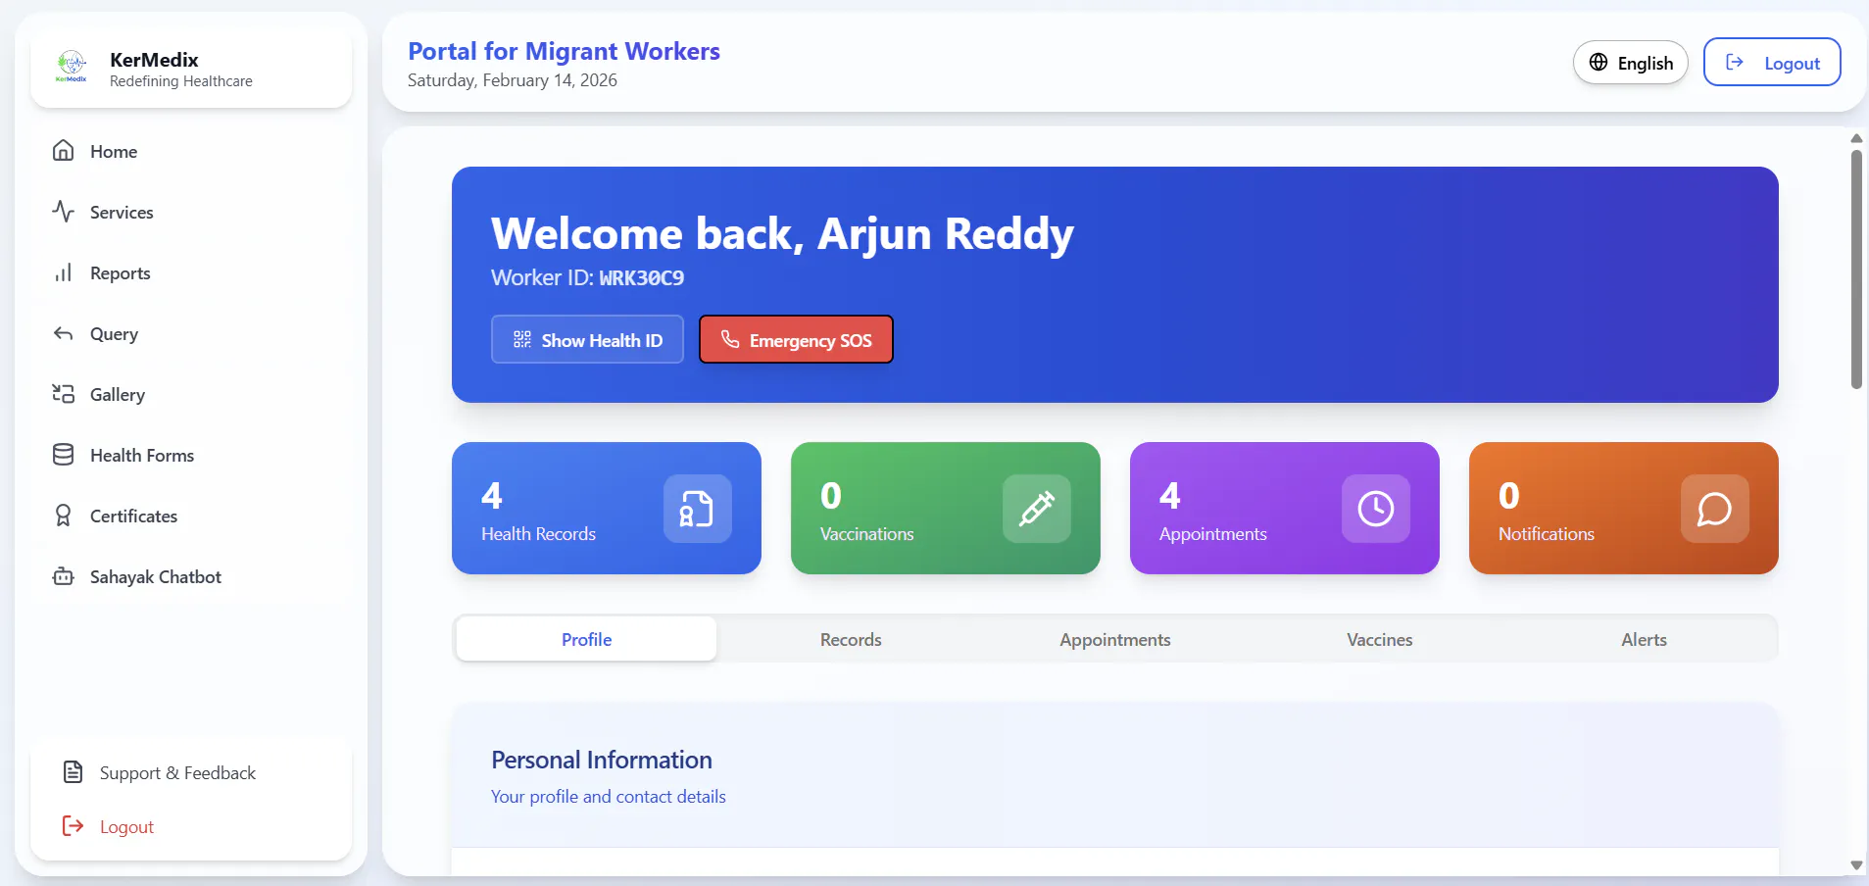Open the Vaccines tab

pyautogui.click(x=1380, y=639)
